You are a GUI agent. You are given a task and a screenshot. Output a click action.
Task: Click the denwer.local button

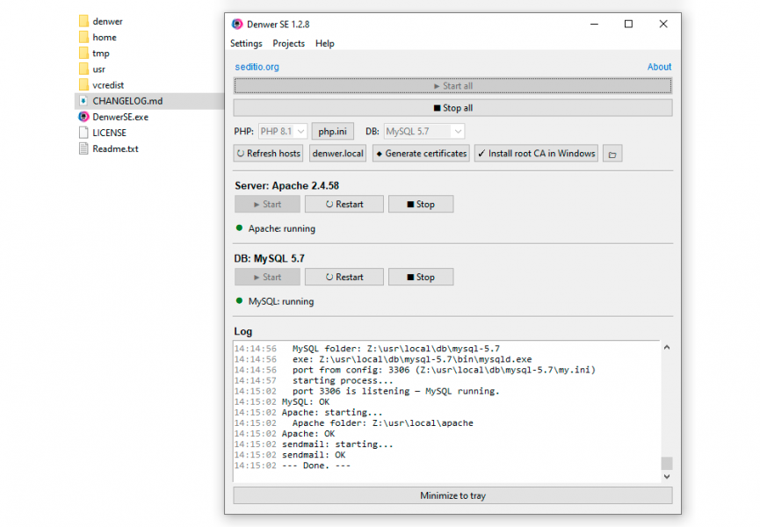tap(338, 154)
